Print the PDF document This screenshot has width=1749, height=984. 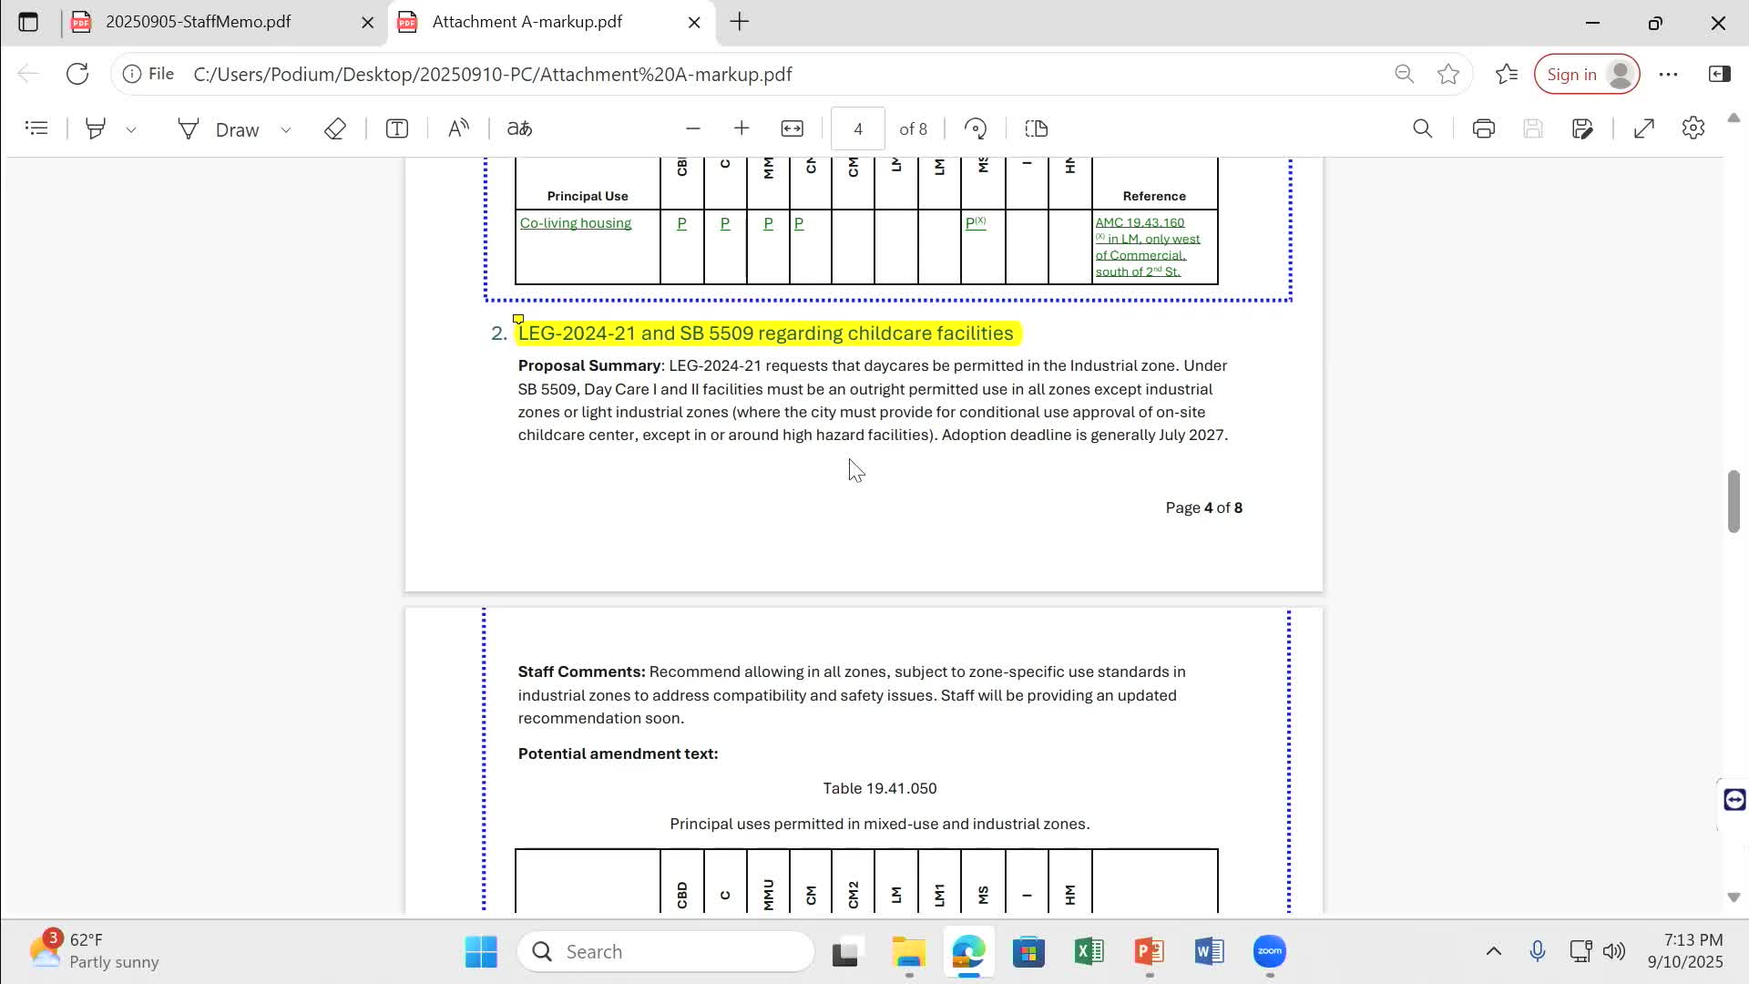pos(1483,128)
